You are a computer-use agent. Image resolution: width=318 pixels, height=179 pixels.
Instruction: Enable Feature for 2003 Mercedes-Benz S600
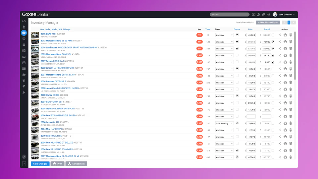237,55
